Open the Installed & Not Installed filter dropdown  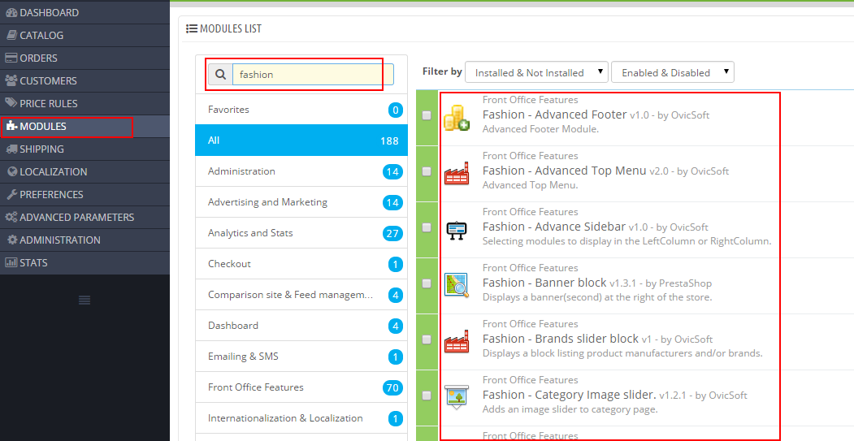(536, 72)
